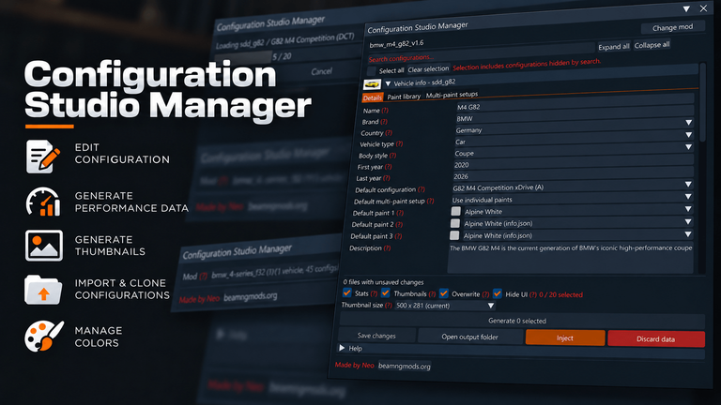The width and height of the screenshot is (721, 405).
Task: Click the Open output folder button
Action: click(470, 337)
